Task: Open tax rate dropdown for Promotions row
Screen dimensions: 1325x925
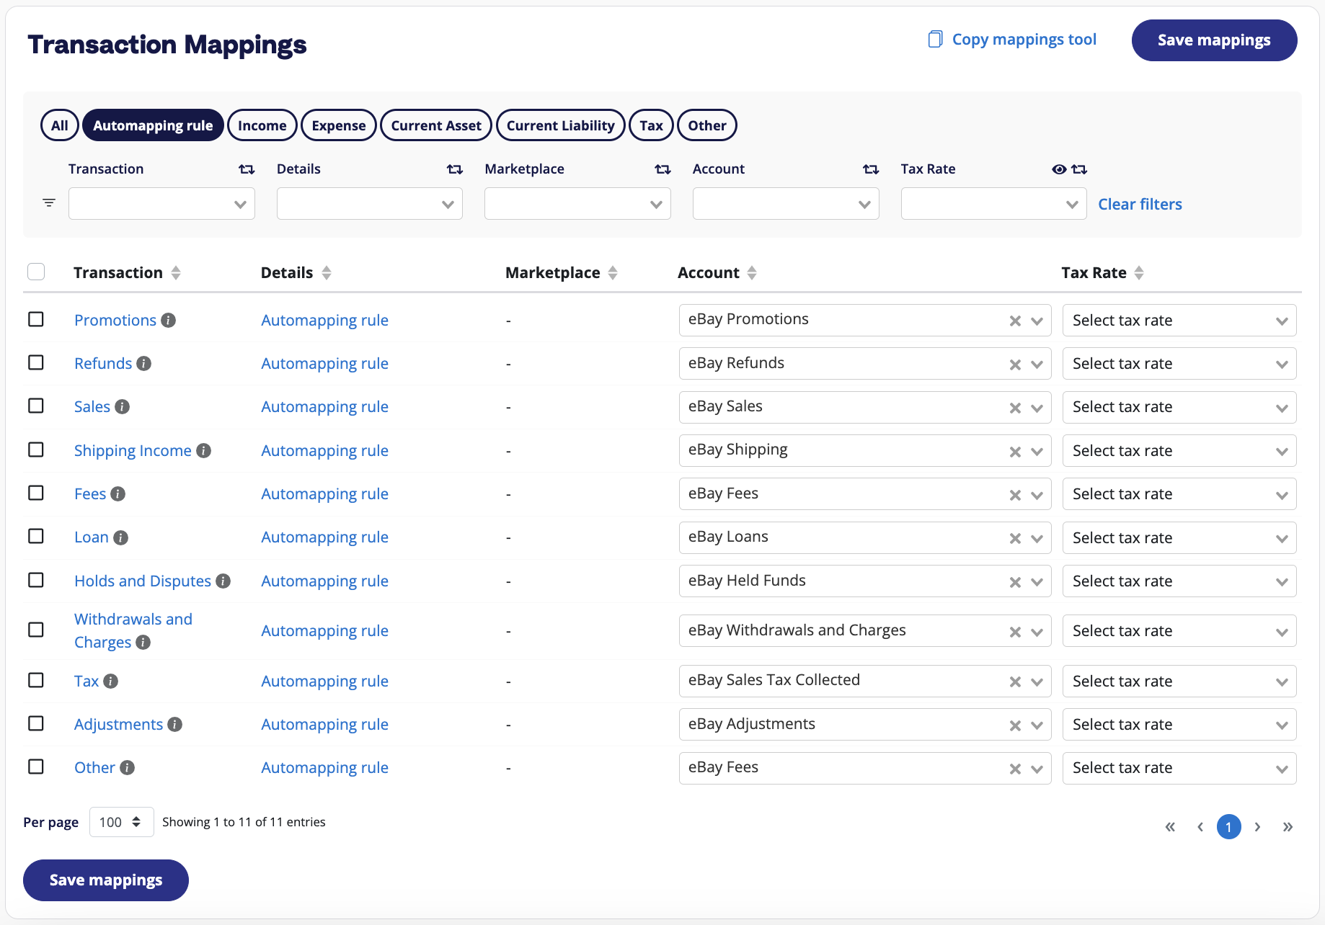Action: [1179, 321]
